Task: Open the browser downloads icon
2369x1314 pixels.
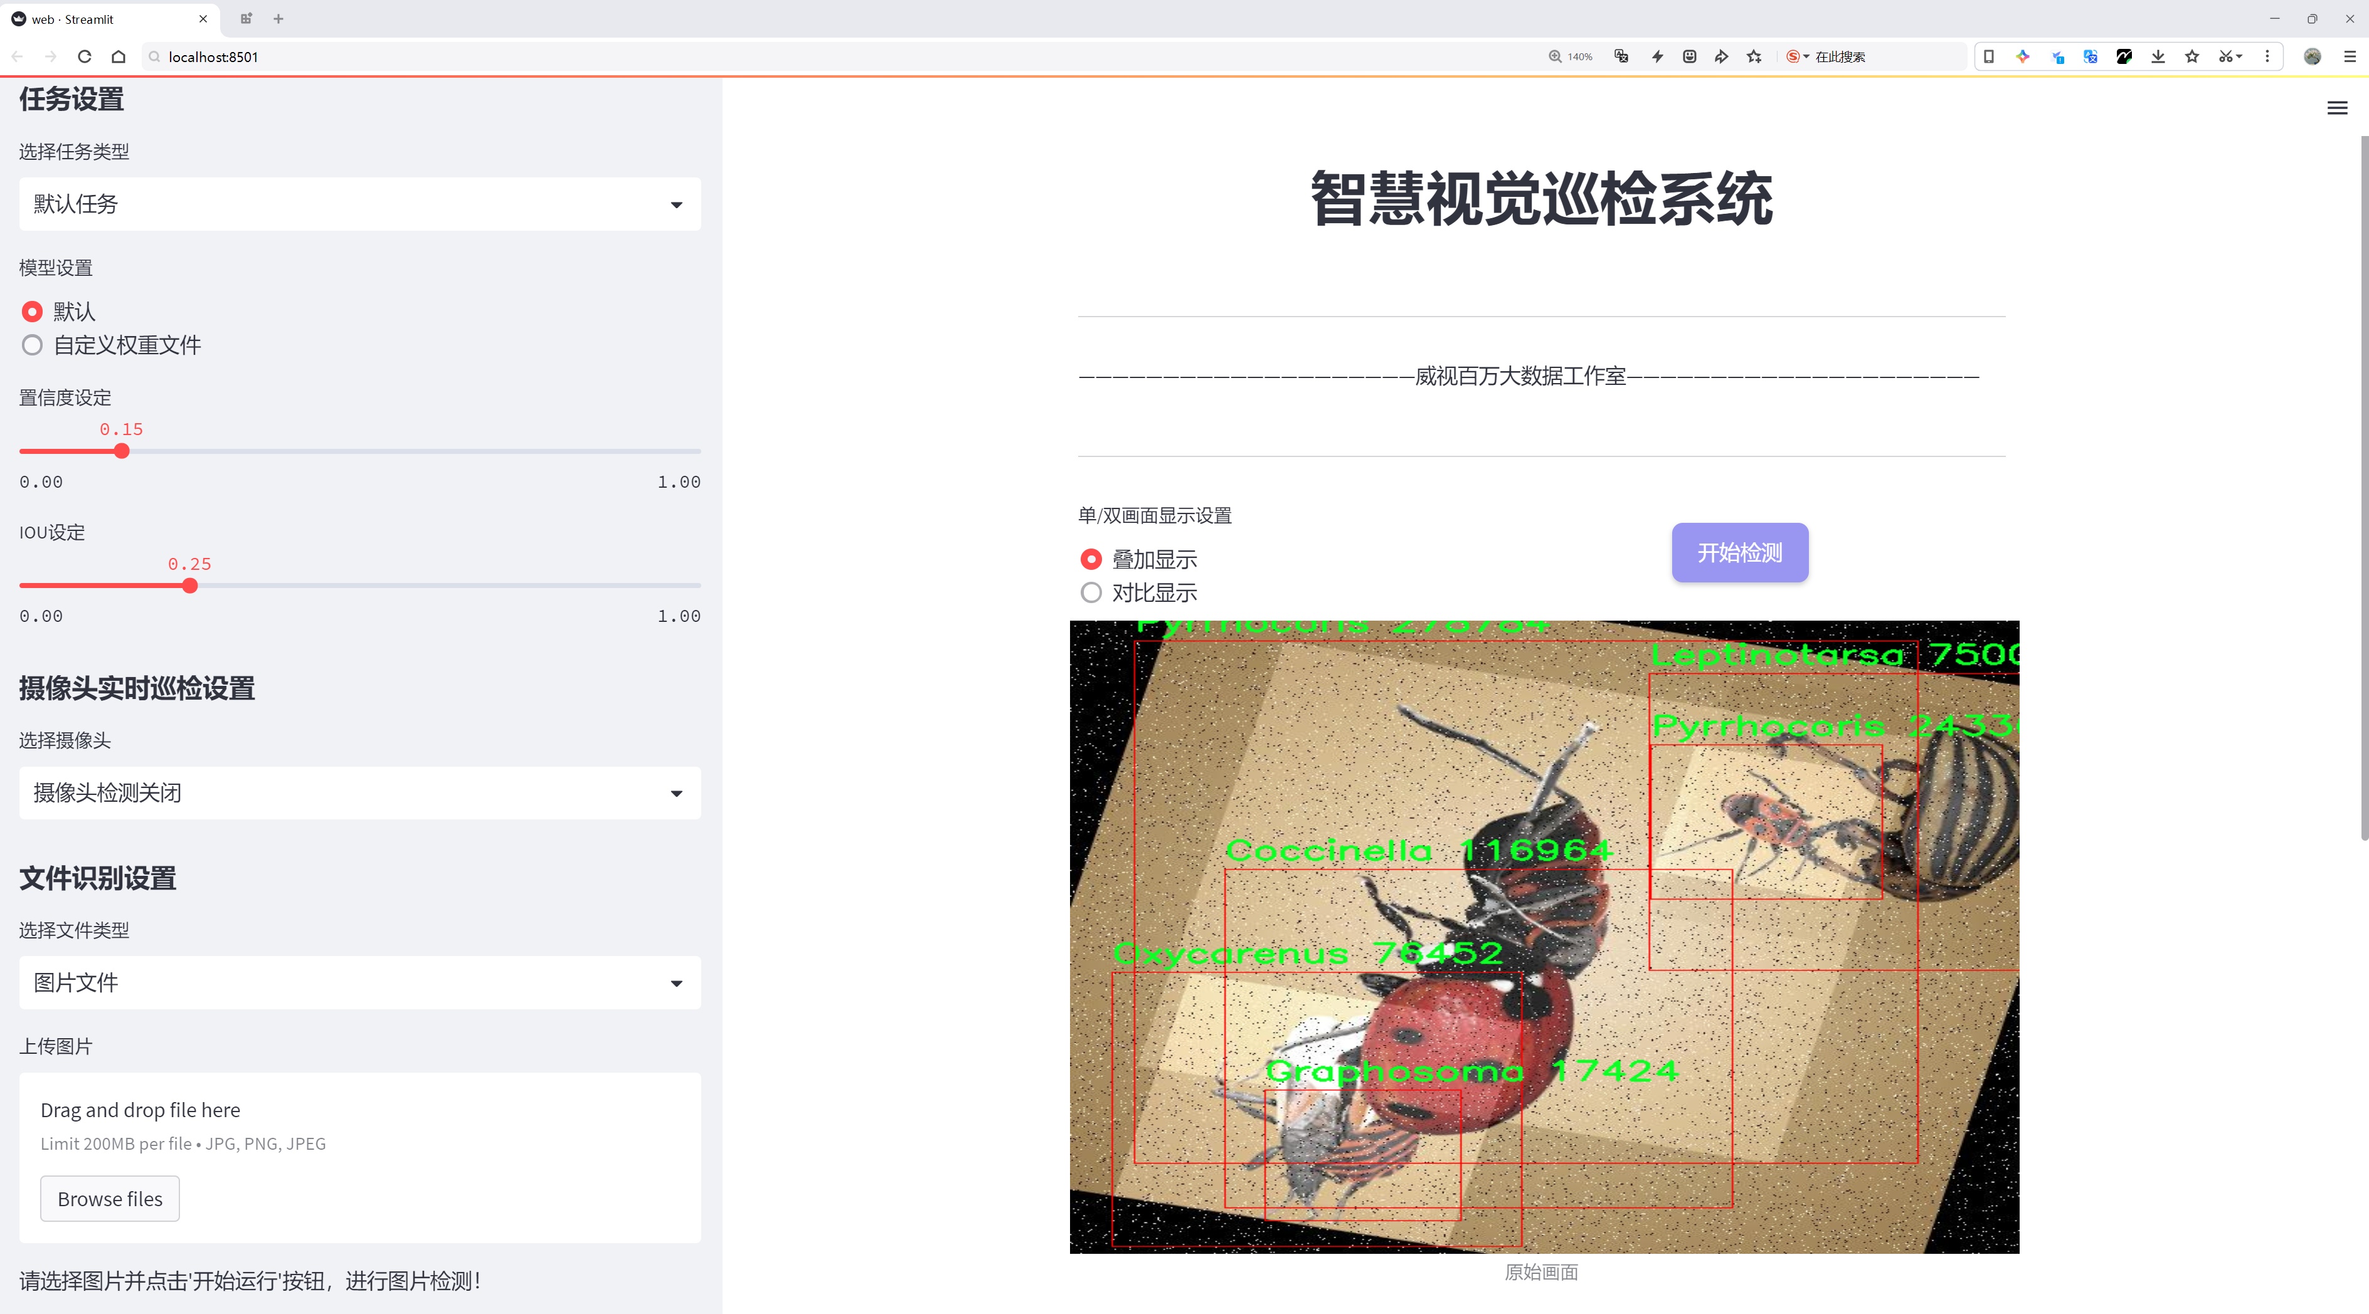Action: point(2158,56)
